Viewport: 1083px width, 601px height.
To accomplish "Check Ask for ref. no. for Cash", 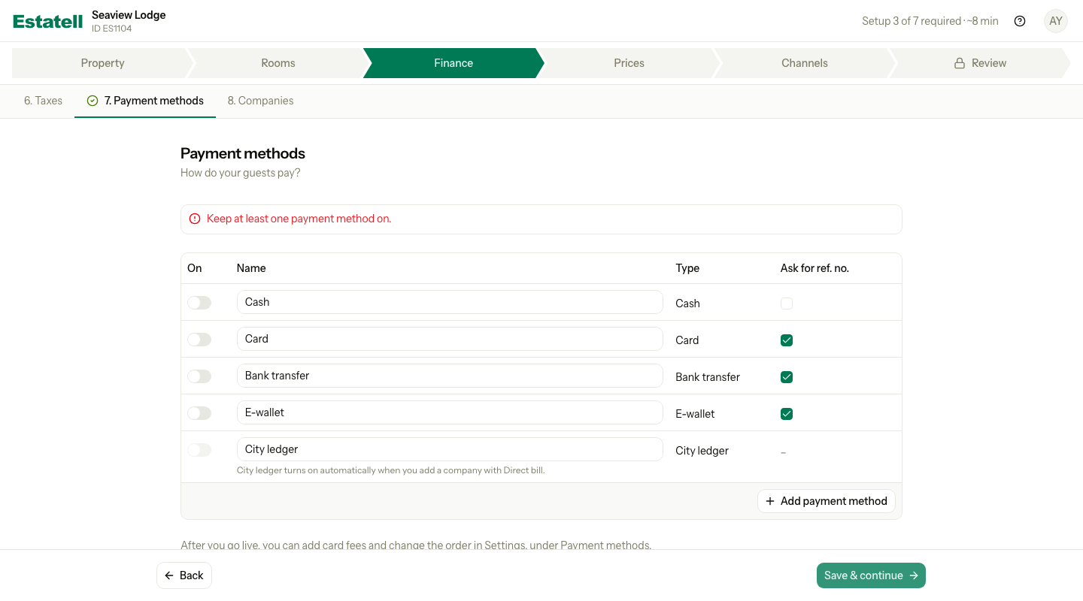I will click(787, 304).
